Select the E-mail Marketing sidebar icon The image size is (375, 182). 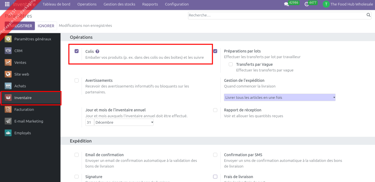pos(8,121)
